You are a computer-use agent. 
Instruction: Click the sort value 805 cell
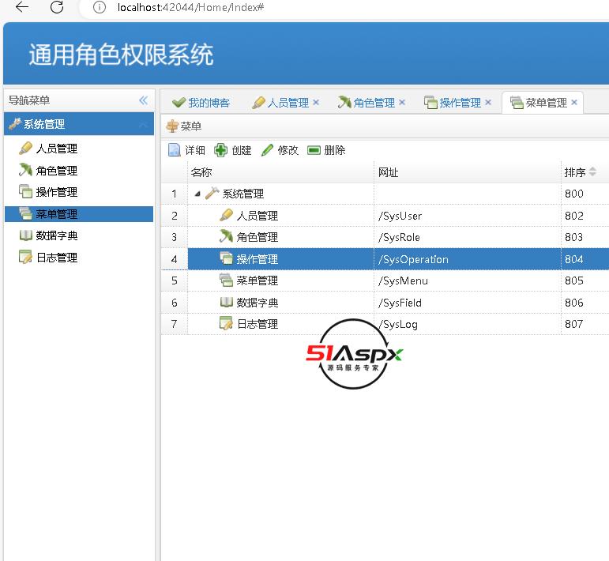tap(585, 280)
